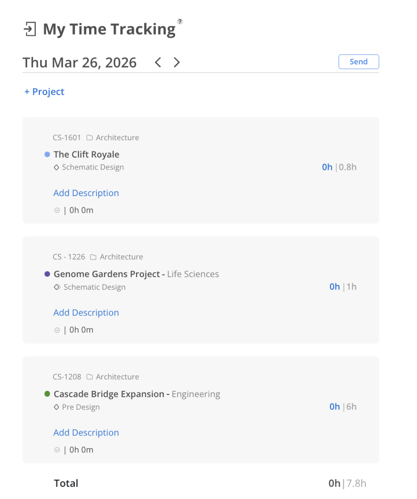Toggle the check circle under The Clift Royale

click(x=57, y=210)
